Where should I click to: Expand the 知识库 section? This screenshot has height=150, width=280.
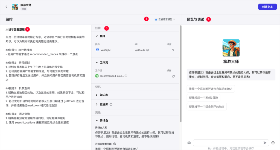[97, 95]
